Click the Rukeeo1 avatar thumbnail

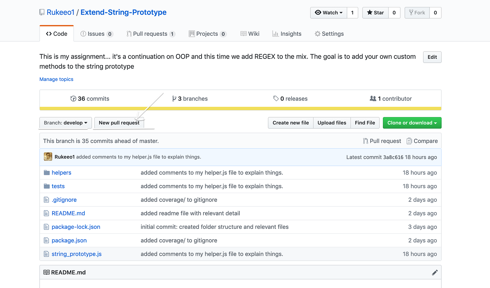[x=48, y=157]
